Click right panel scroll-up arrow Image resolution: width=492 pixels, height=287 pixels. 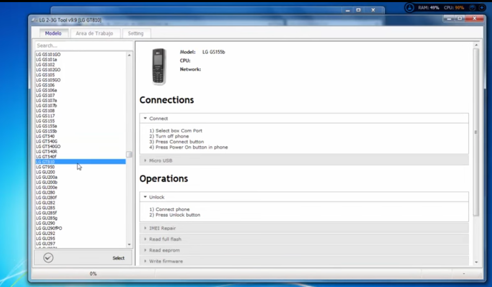[476, 45]
